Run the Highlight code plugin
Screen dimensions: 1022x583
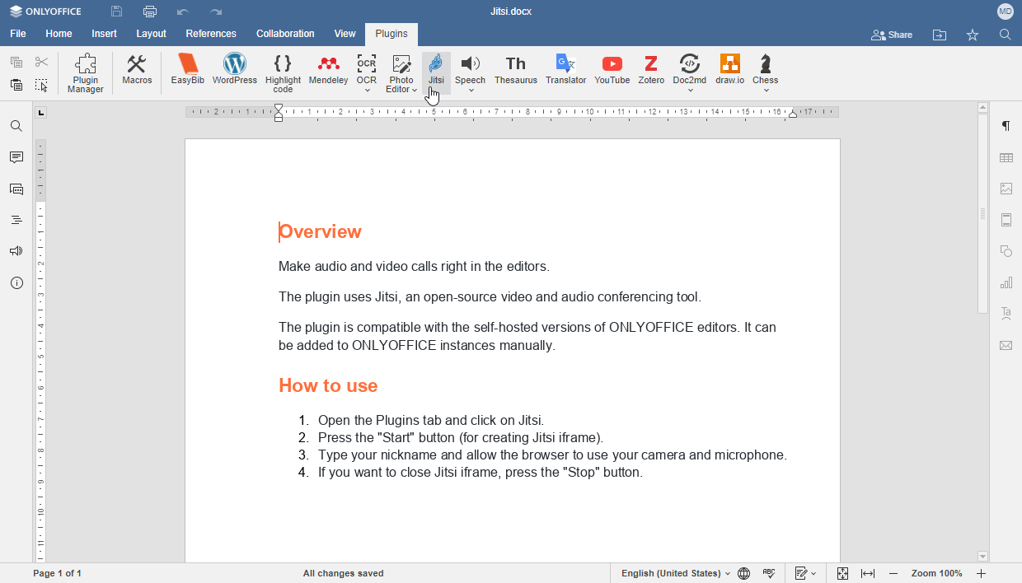pyautogui.click(x=283, y=73)
